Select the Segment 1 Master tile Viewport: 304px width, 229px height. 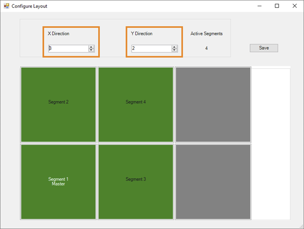pyautogui.click(x=58, y=182)
